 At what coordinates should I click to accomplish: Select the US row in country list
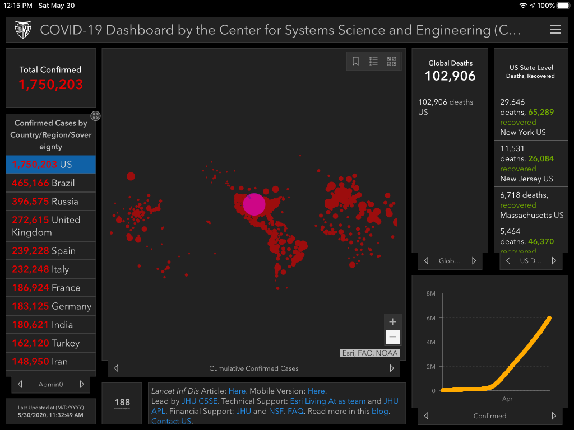(50, 165)
